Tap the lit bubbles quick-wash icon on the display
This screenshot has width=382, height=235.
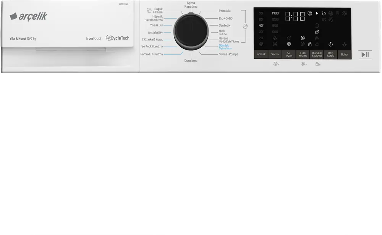point(303,38)
